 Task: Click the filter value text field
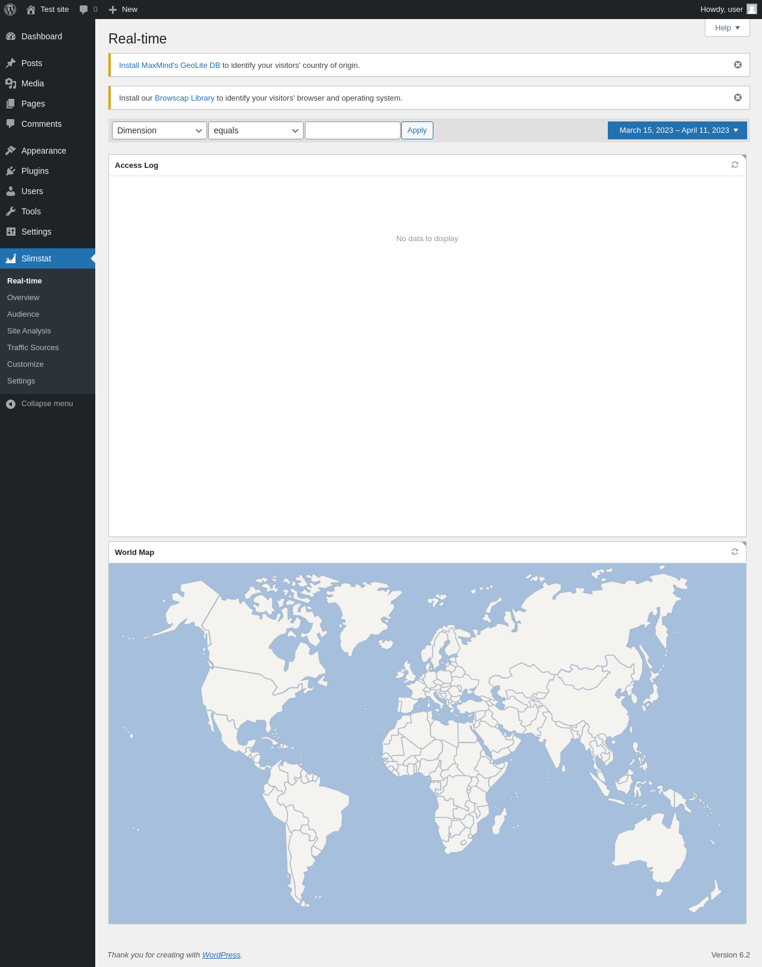tap(352, 130)
